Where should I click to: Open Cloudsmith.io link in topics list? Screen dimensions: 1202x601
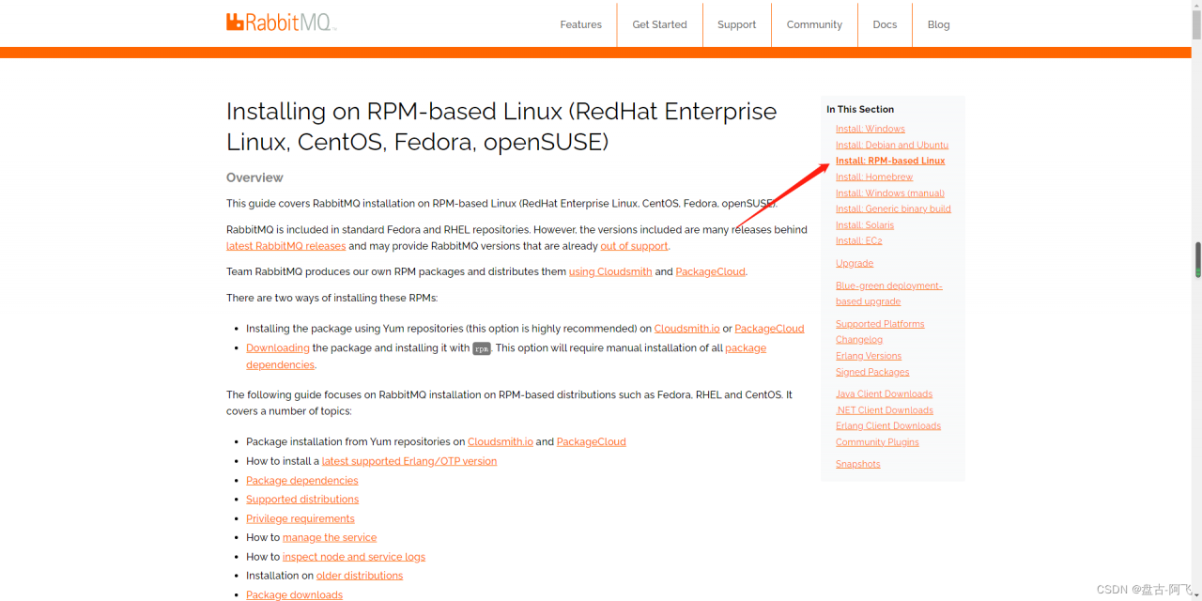[501, 441]
